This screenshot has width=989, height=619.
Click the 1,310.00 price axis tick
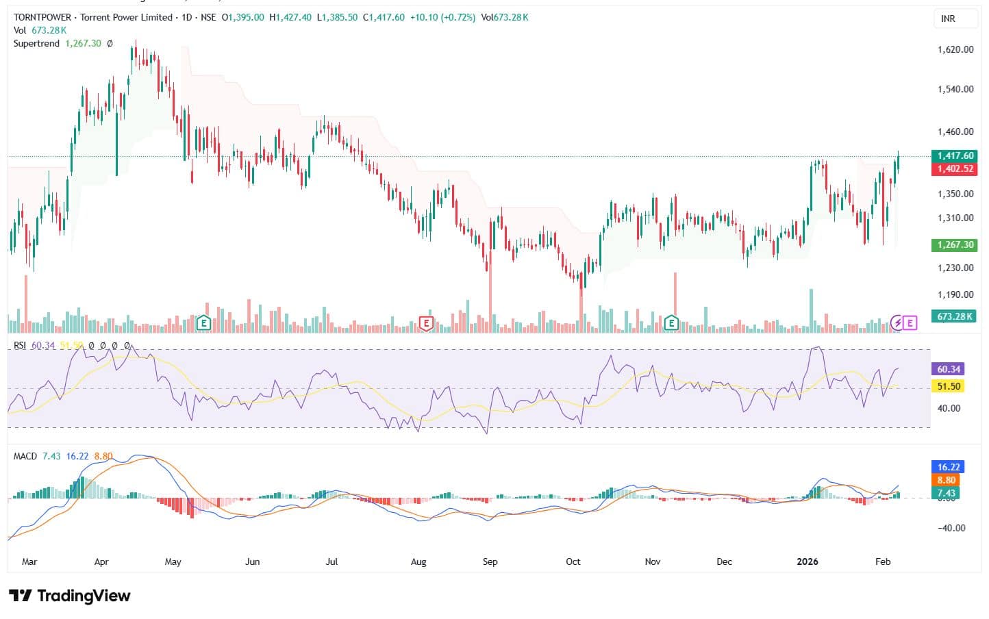[955, 218]
